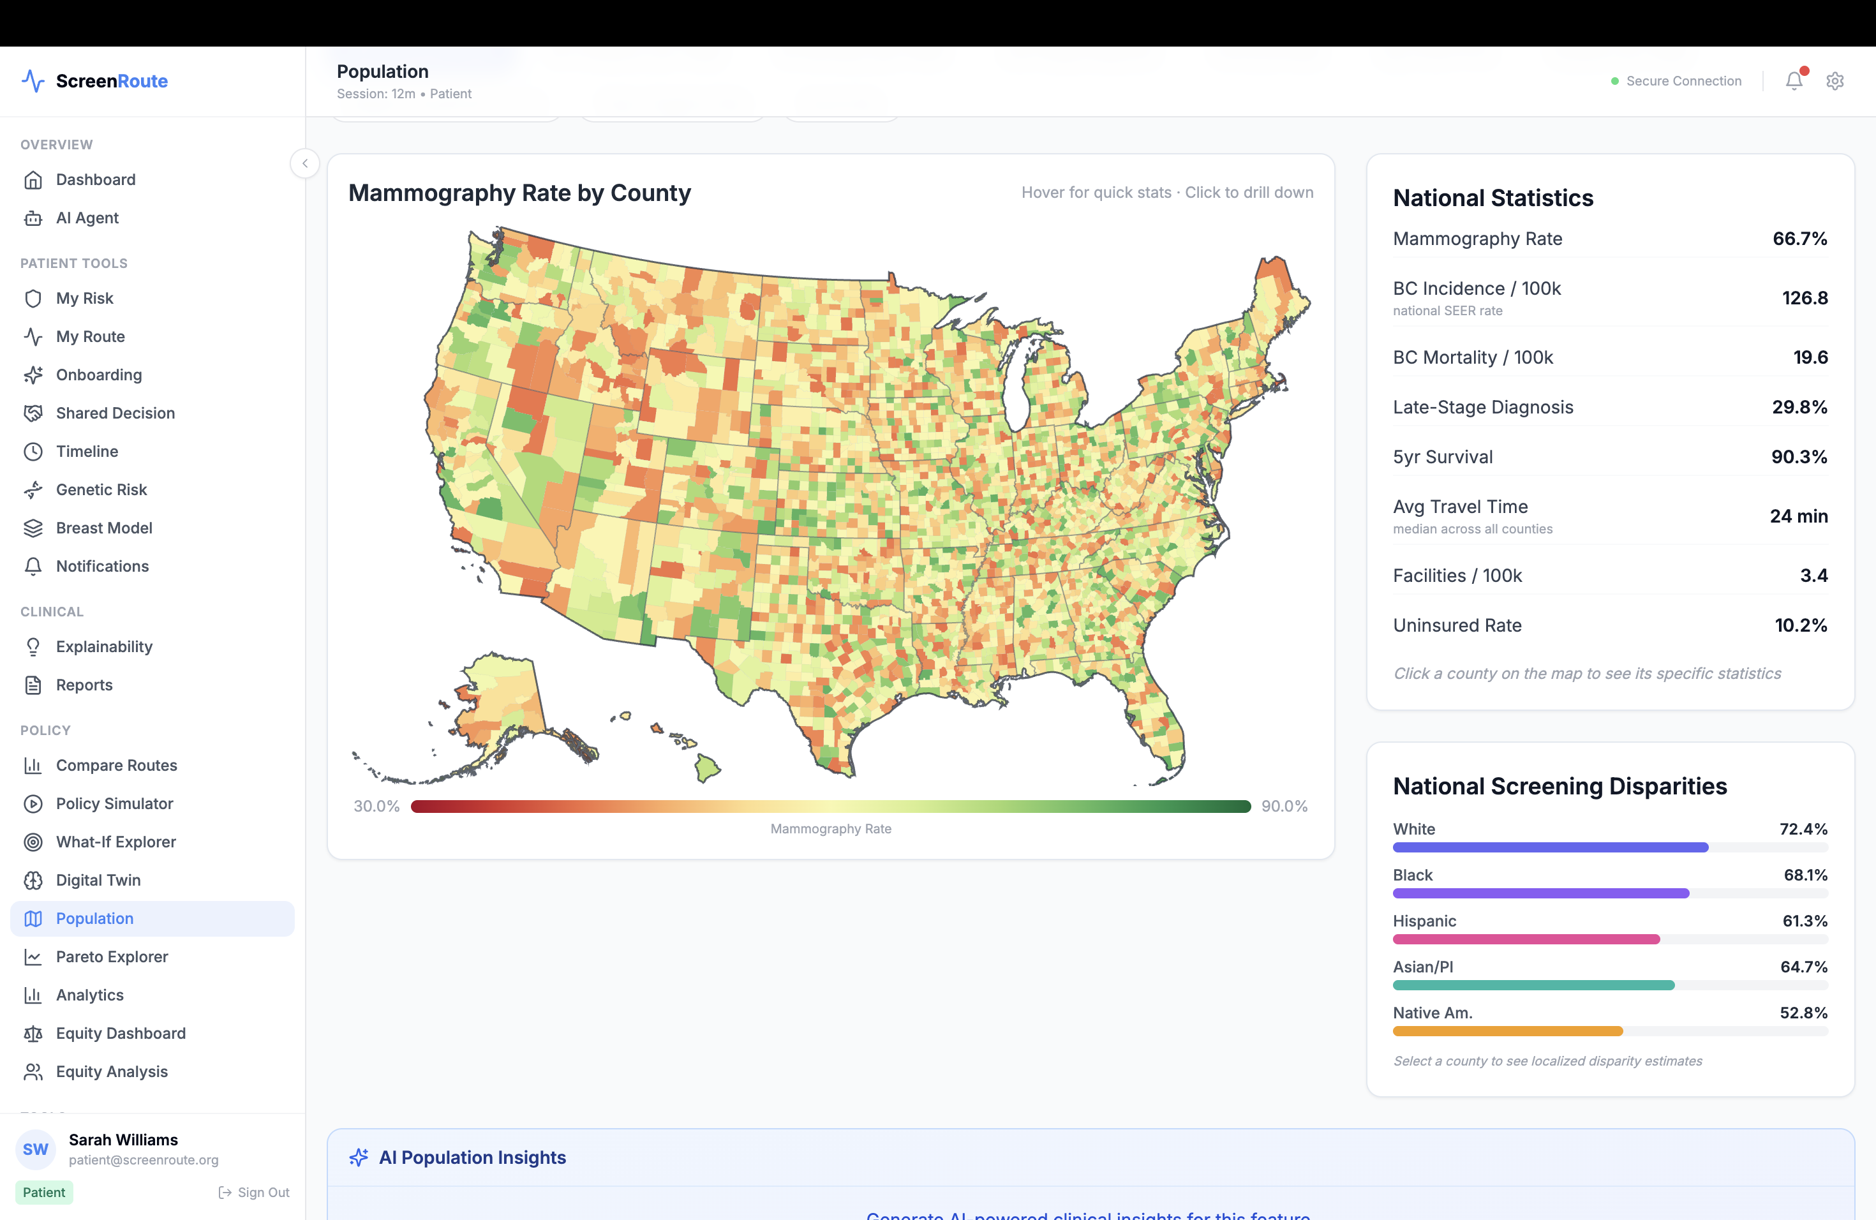
Task: Click the Digital Twin brain icon
Action: [x=33, y=881]
